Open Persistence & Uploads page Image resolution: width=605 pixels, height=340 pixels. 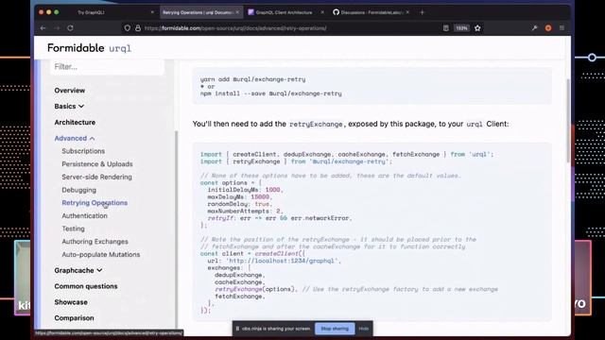tap(97, 163)
